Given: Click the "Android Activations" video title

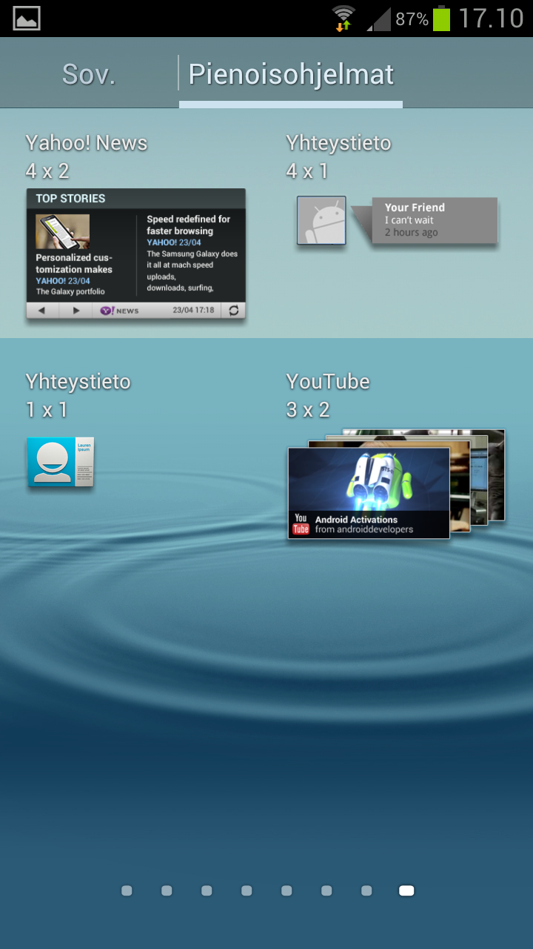Looking at the screenshot, I should point(356,520).
